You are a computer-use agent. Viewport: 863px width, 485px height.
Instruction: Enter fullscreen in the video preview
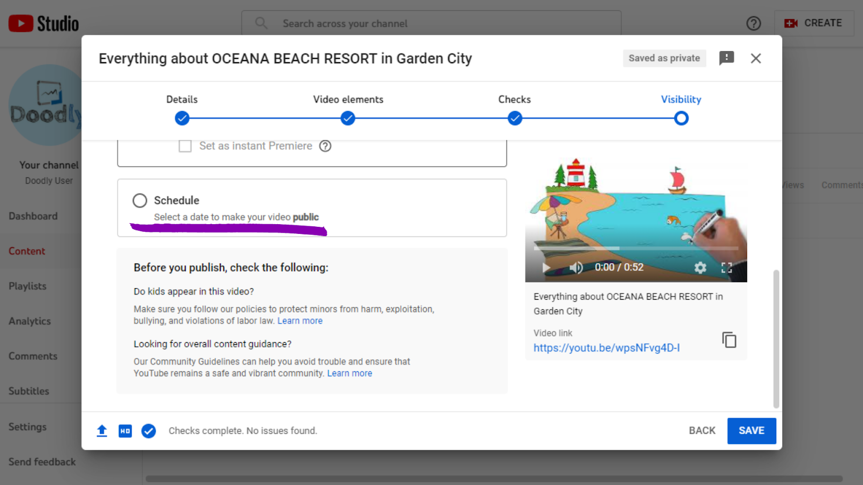727,267
